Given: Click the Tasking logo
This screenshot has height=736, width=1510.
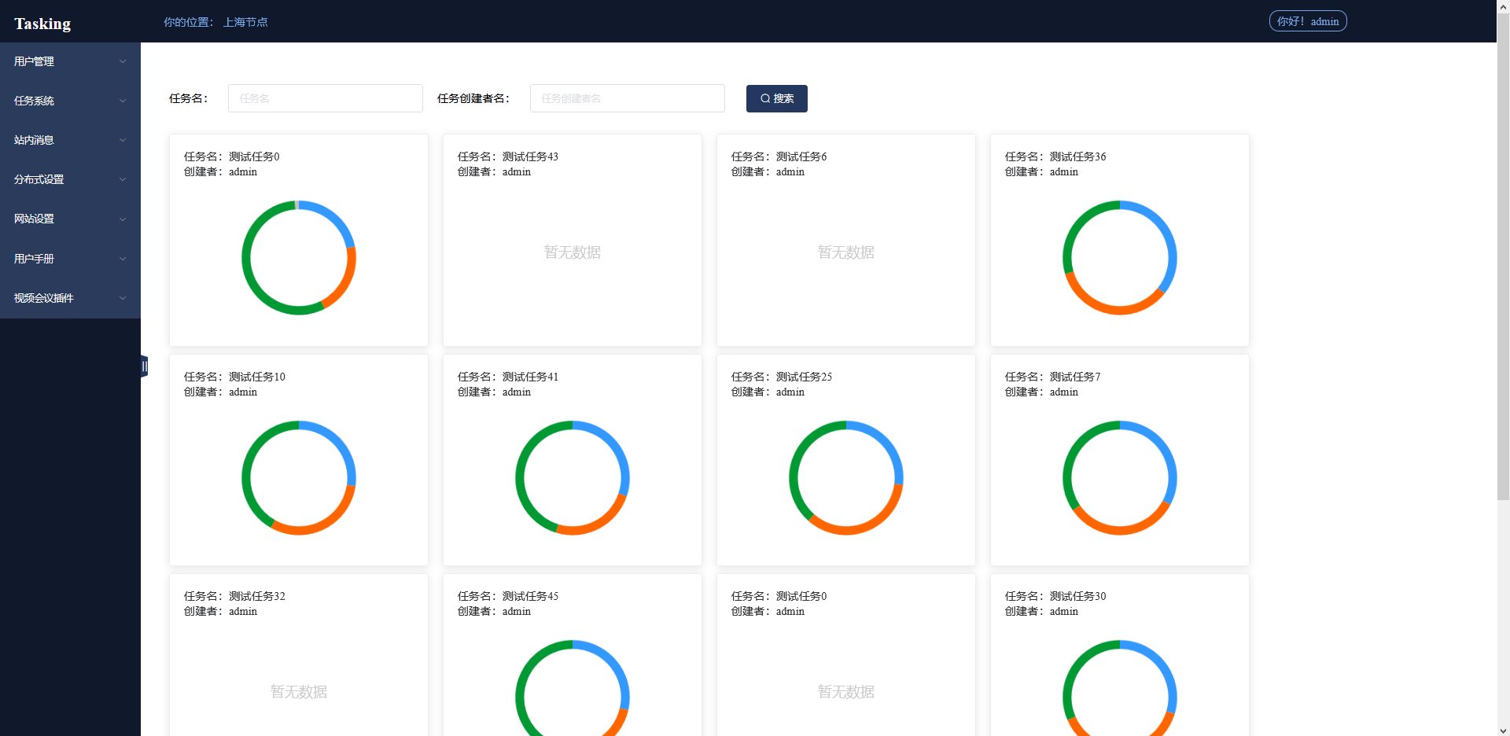Looking at the screenshot, I should click(42, 24).
